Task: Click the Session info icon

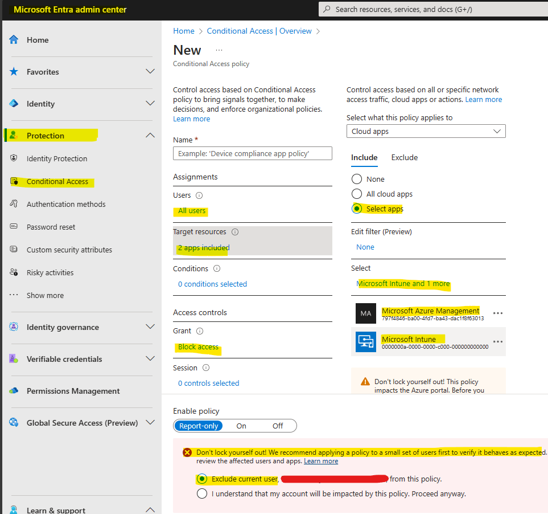Action: (206, 368)
